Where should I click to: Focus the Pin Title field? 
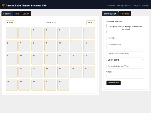(x=126, y=38)
